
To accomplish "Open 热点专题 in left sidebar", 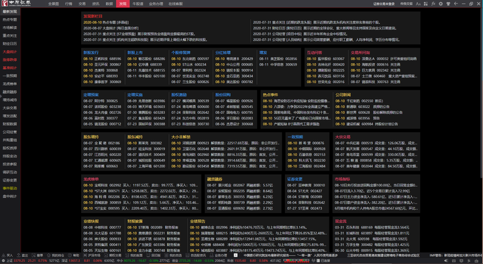I will point(10,19).
